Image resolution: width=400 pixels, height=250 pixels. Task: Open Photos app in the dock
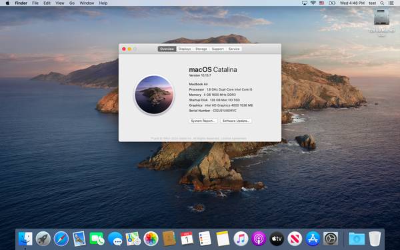tap(151, 239)
